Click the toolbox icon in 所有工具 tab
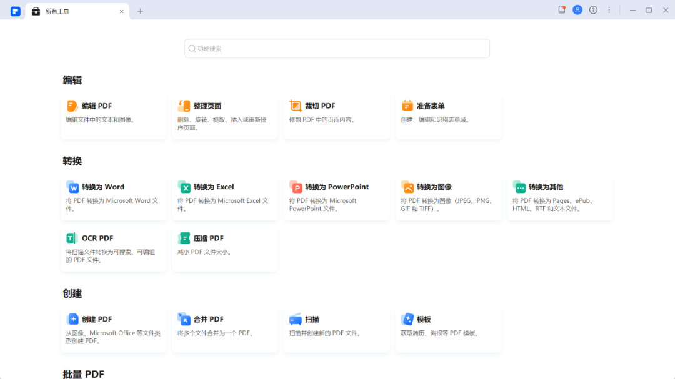The image size is (675, 379). 36,11
